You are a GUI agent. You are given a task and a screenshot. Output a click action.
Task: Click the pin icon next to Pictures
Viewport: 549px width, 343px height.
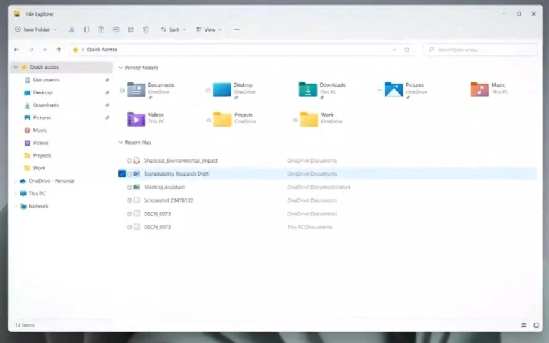107,118
